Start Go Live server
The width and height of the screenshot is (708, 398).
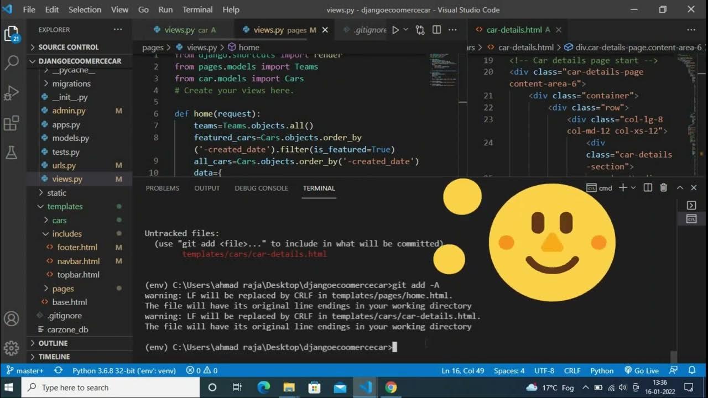click(x=642, y=370)
